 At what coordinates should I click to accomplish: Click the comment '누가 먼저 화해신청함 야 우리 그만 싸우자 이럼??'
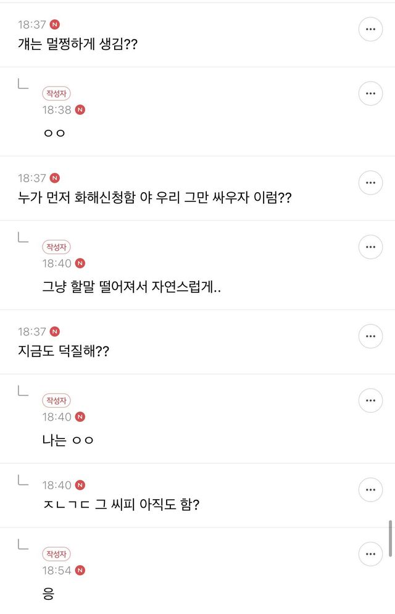pos(154,199)
